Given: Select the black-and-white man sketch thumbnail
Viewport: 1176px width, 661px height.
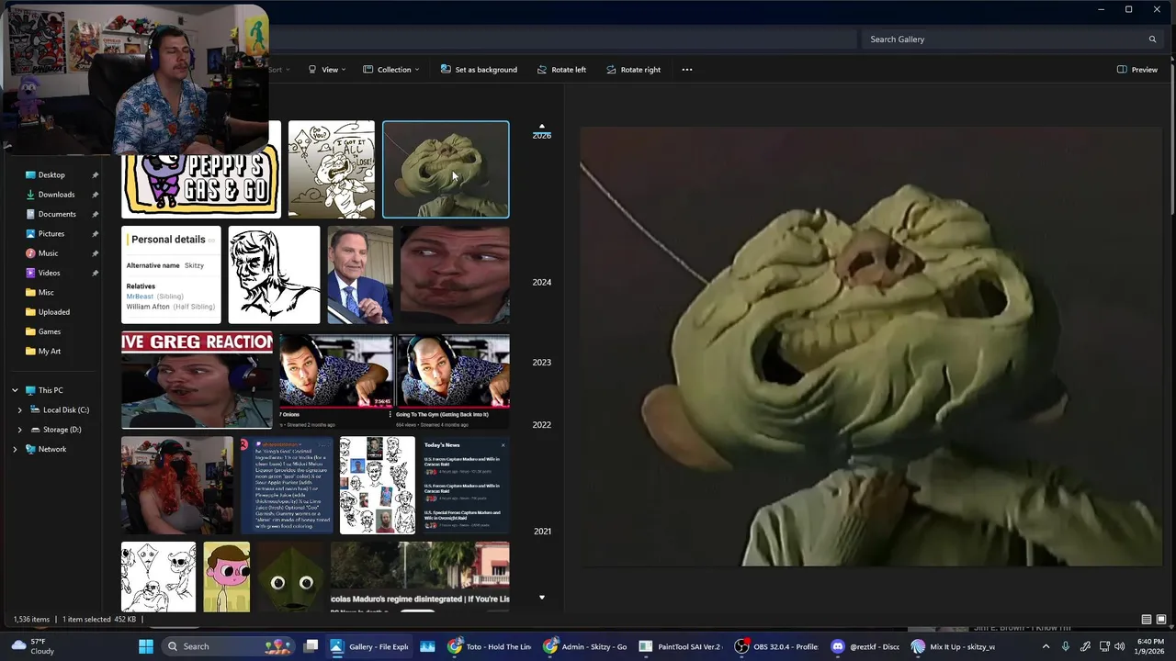Looking at the screenshot, I should (274, 274).
